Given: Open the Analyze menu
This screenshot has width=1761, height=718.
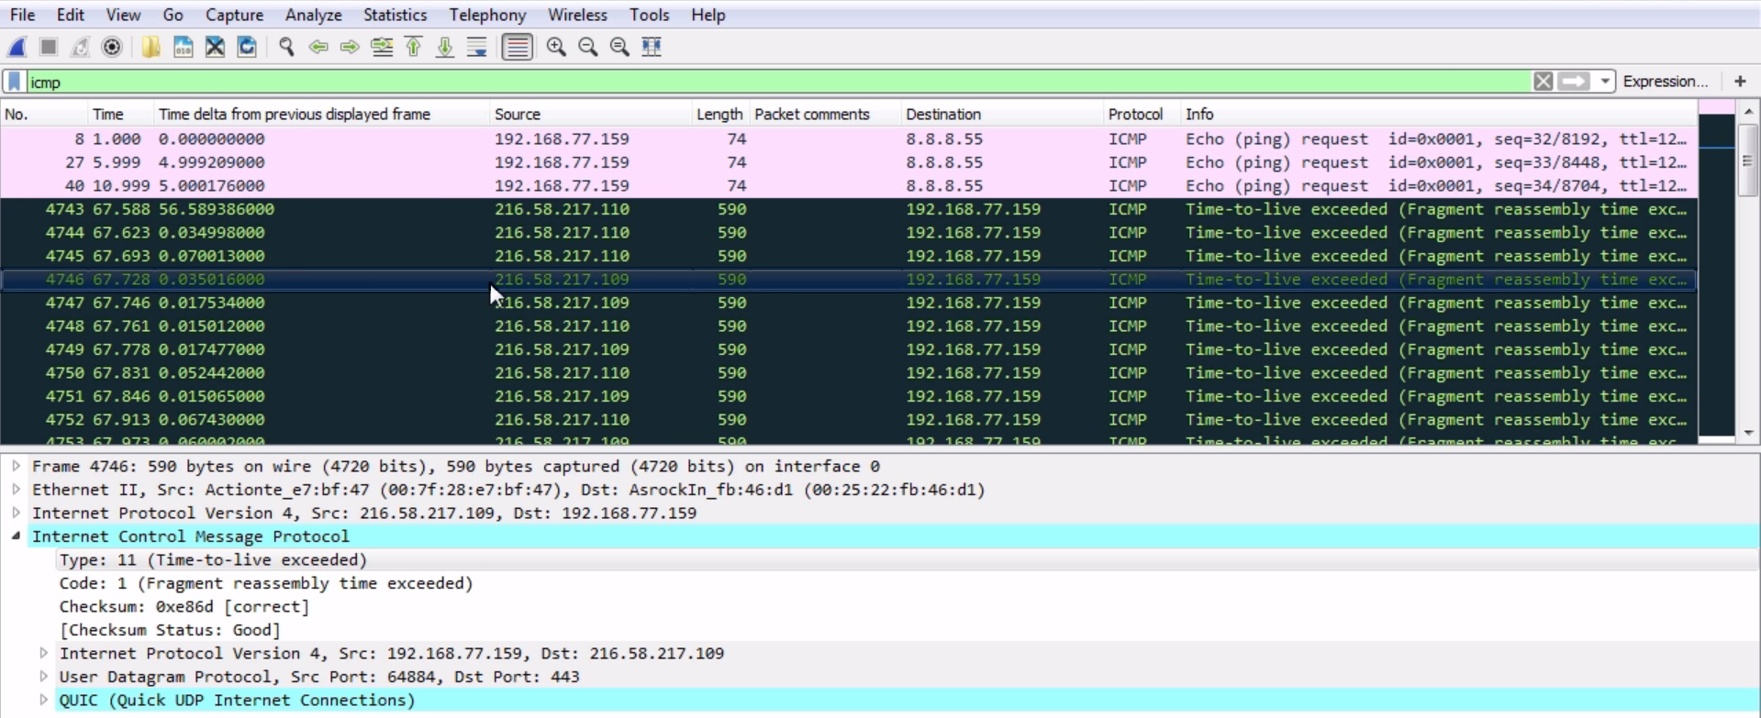Looking at the screenshot, I should [313, 15].
